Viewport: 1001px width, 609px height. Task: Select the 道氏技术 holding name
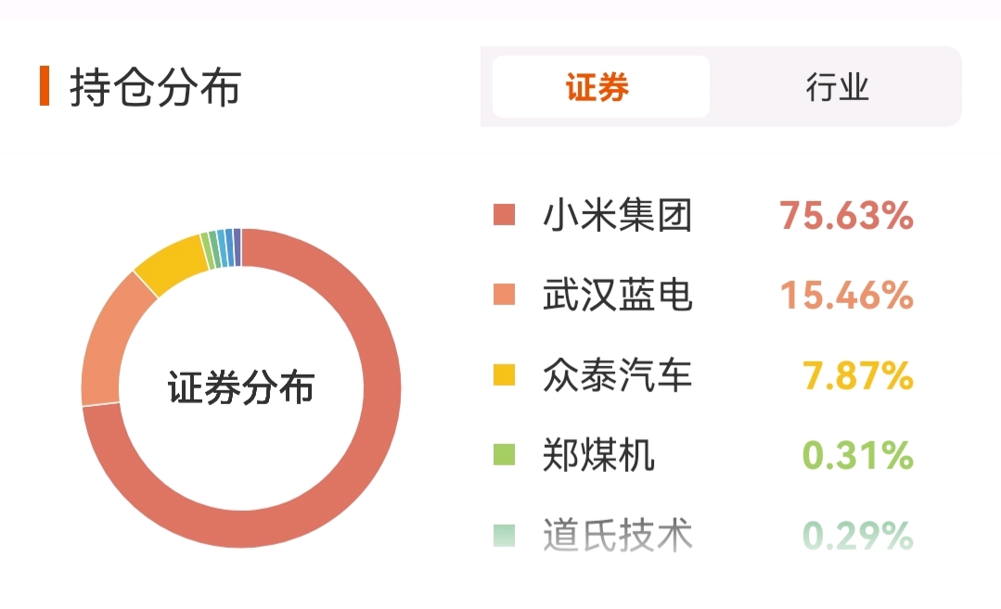(x=617, y=535)
